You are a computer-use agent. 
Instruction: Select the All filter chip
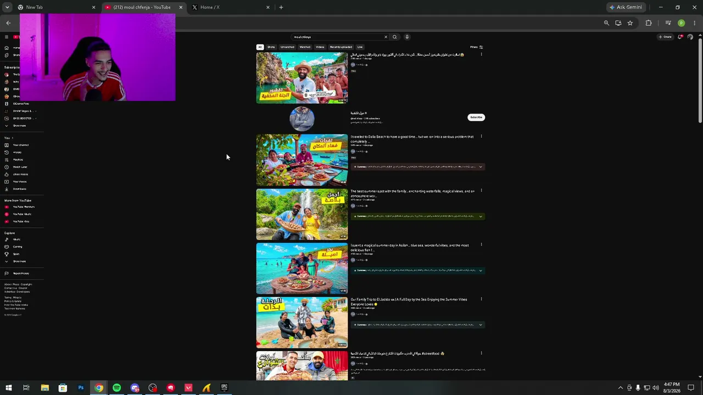click(x=260, y=47)
